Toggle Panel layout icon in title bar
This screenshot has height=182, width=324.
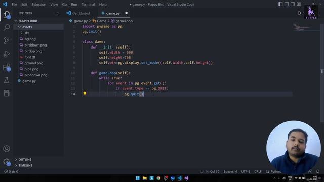point(287,4)
